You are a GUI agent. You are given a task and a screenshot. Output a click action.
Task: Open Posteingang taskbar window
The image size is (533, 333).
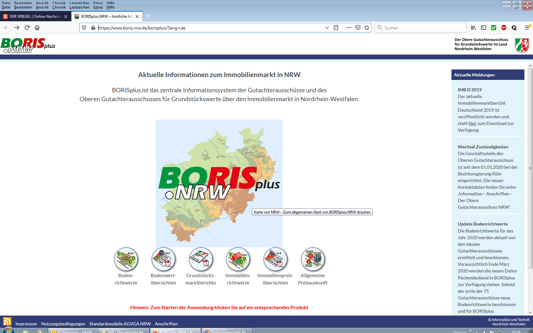coord(73,331)
